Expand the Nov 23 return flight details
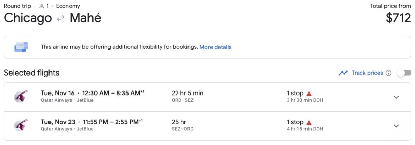The height and width of the screenshot is (145, 415). coord(396,126)
